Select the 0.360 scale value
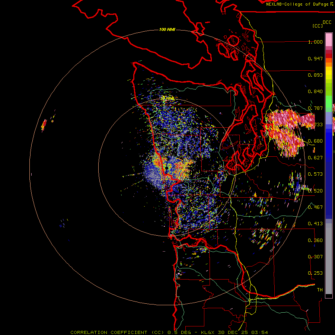 (315, 240)
